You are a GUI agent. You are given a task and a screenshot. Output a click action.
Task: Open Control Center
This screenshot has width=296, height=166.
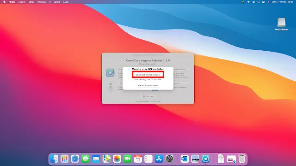click(x=263, y=2)
